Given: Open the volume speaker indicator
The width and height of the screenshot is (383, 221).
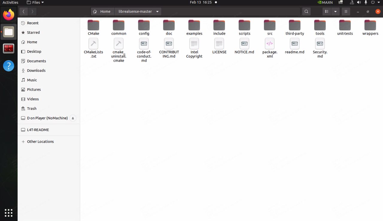Looking at the screenshot, I should point(359,2).
